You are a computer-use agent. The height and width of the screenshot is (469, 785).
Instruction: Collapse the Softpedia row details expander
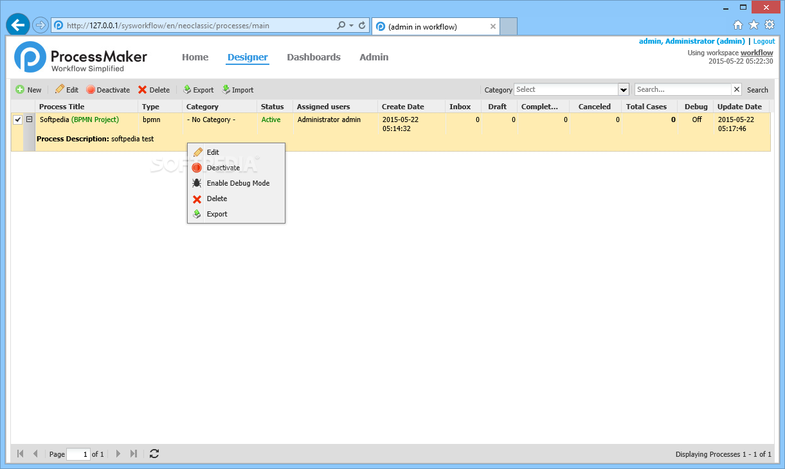click(x=30, y=119)
